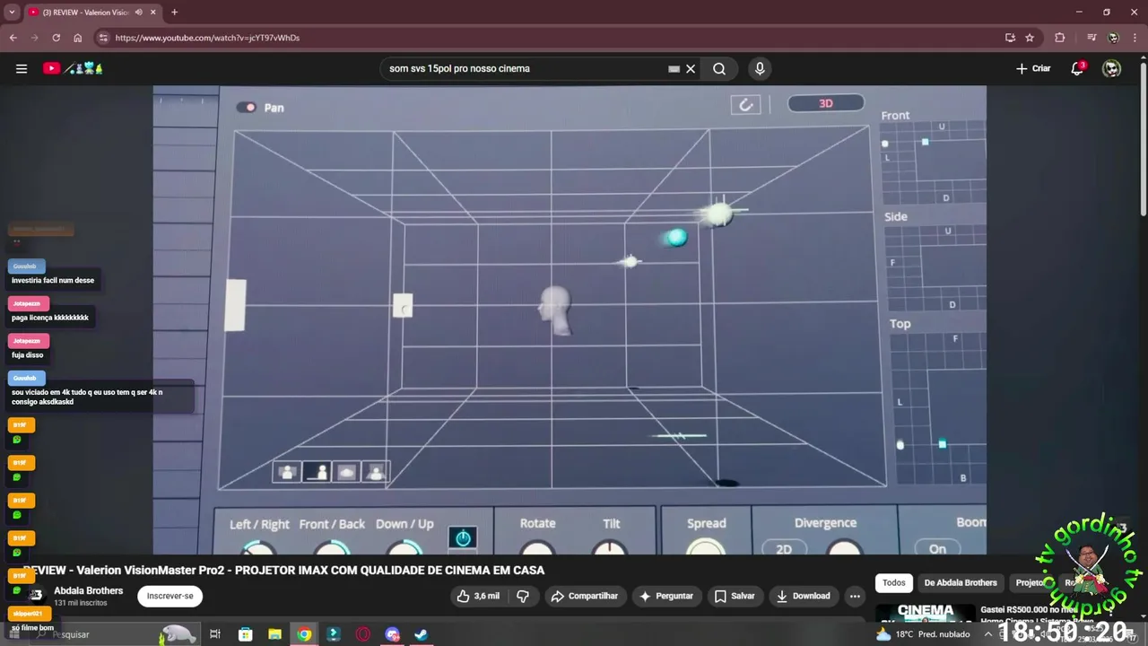Open the Criar create menu
Viewport: 1148px width, 646px height.
1033,68
